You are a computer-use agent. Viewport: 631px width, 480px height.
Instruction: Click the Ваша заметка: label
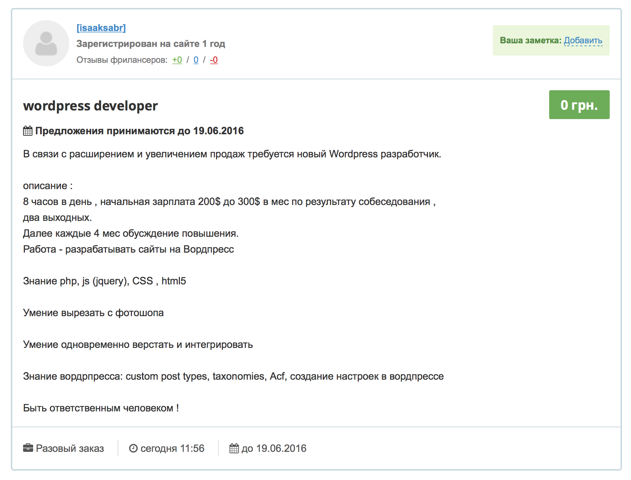coord(530,40)
